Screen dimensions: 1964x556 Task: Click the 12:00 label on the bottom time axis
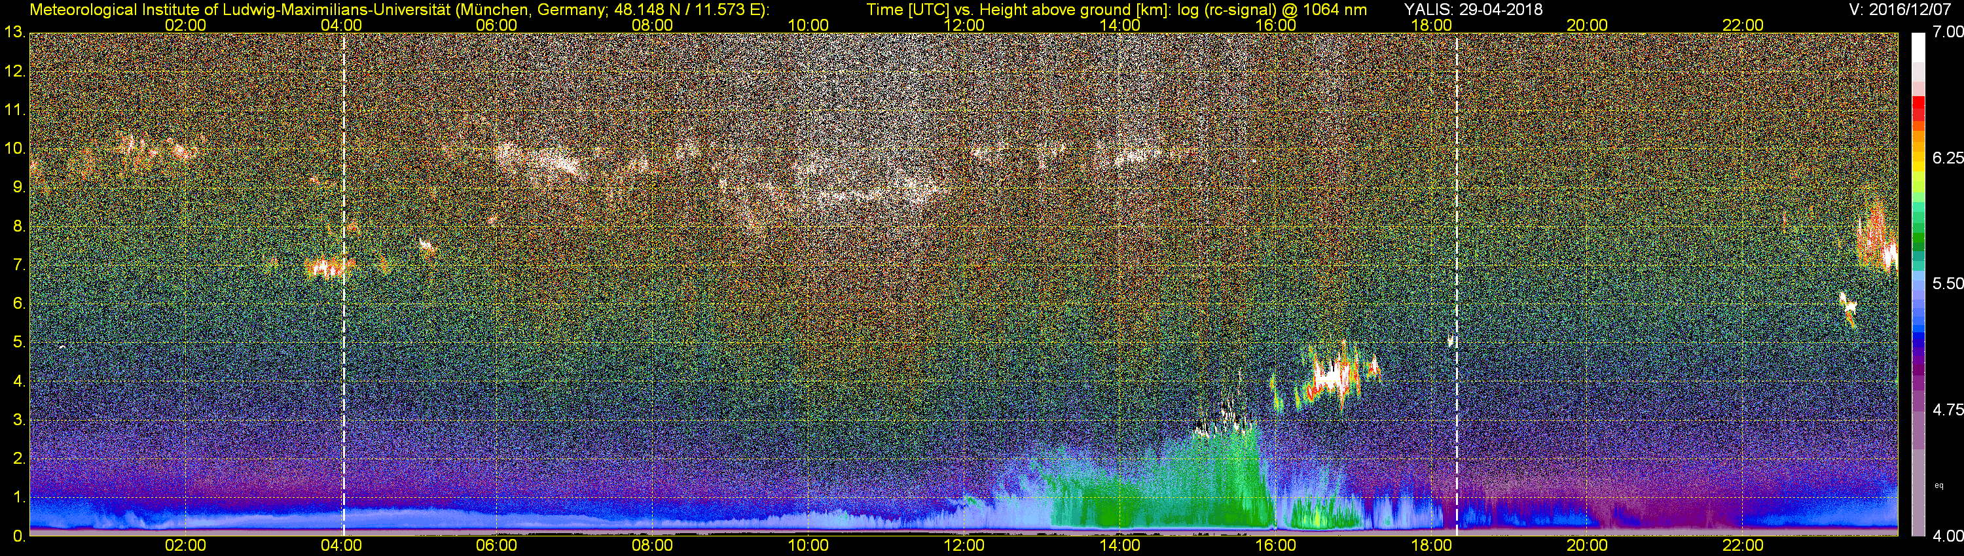(964, 546)
